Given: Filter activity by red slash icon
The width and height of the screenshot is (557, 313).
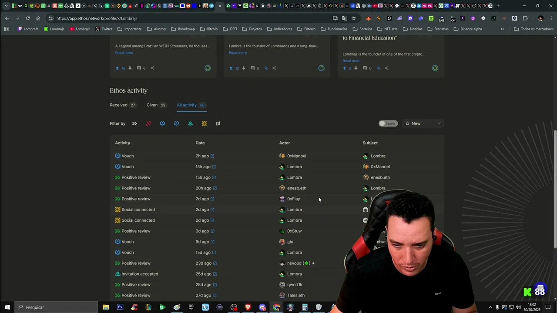Looking at the screenshot, I should pos(148,123).
